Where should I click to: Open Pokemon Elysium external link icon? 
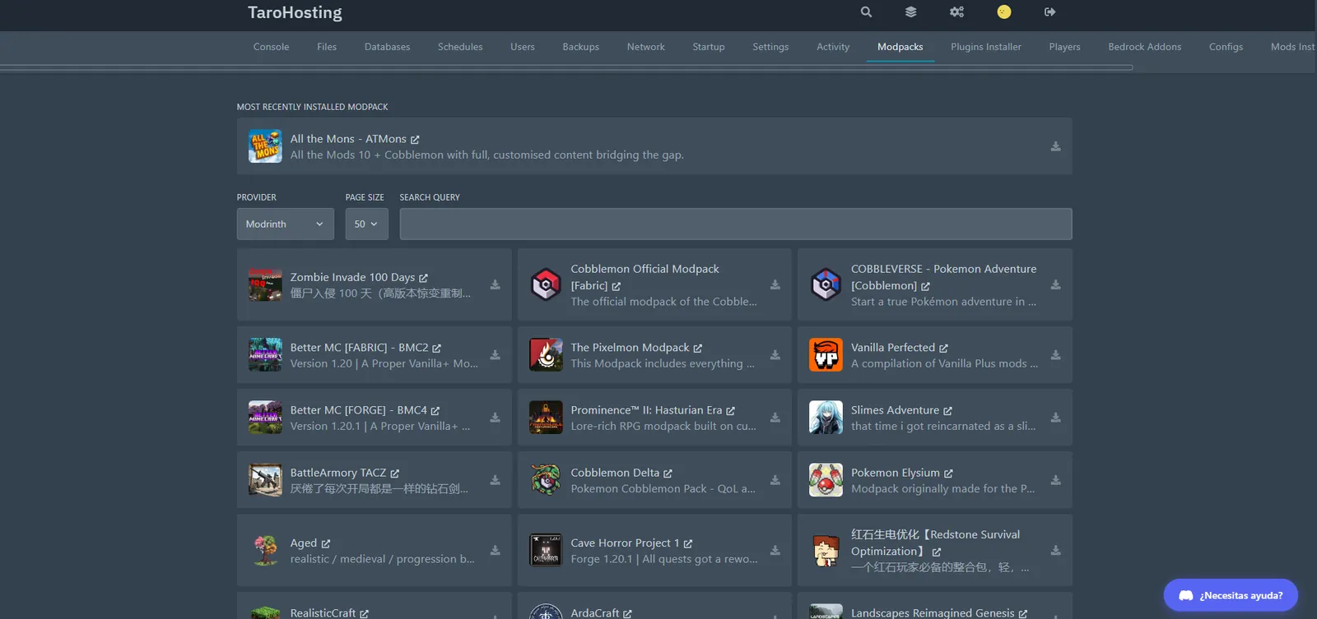948,473
